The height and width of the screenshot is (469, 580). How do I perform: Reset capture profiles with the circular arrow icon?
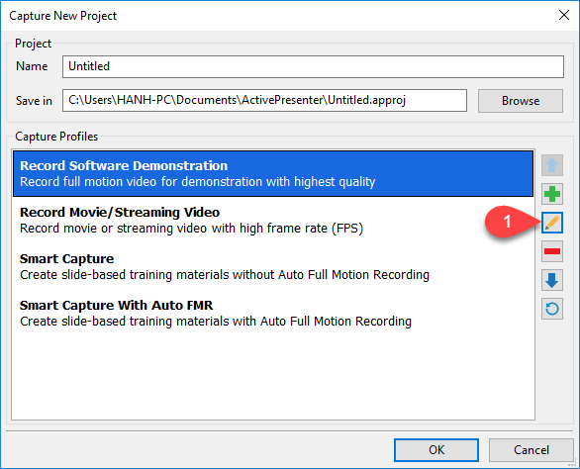click(x=552, y=309)
